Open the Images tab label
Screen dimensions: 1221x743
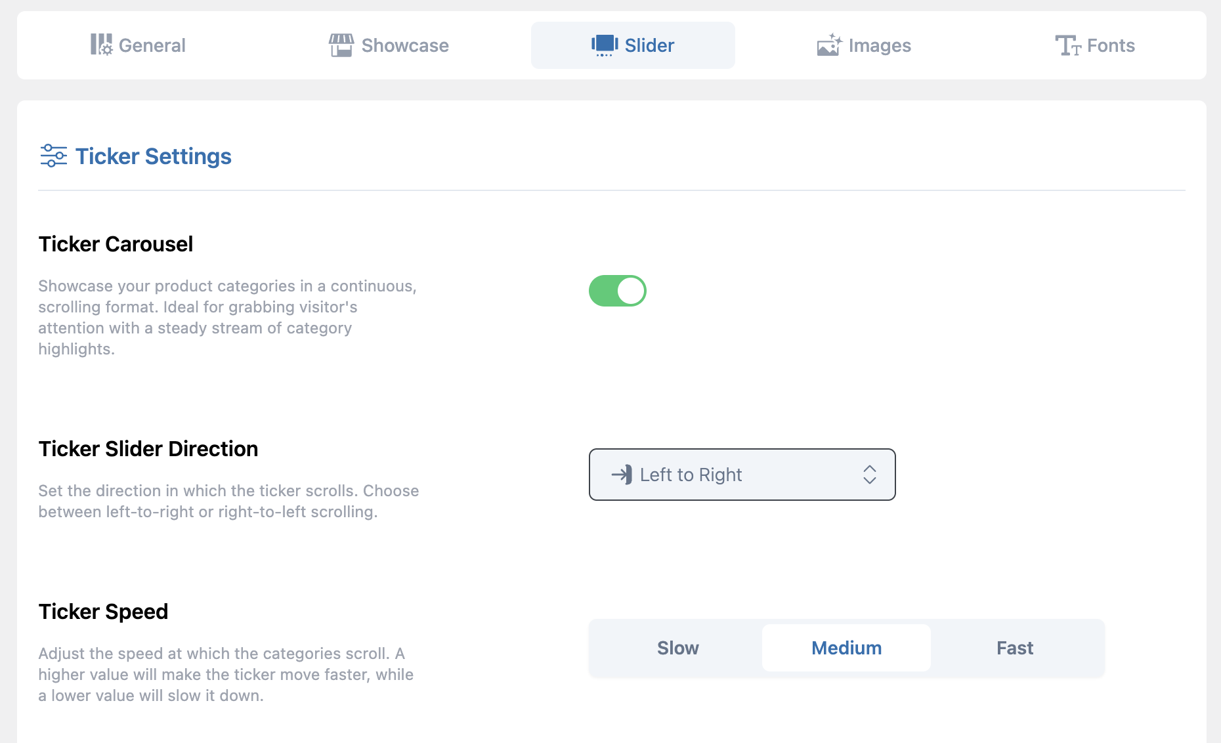click(x=880, y=45)
